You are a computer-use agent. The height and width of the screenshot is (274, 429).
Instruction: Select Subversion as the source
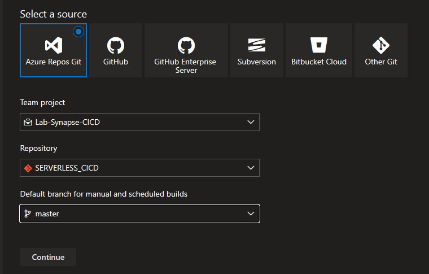coord(257,50)
